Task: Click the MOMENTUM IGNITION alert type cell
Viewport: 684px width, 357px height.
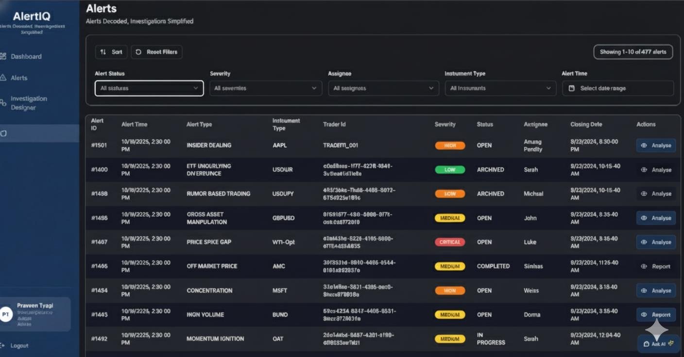Action: coord(215,339)
